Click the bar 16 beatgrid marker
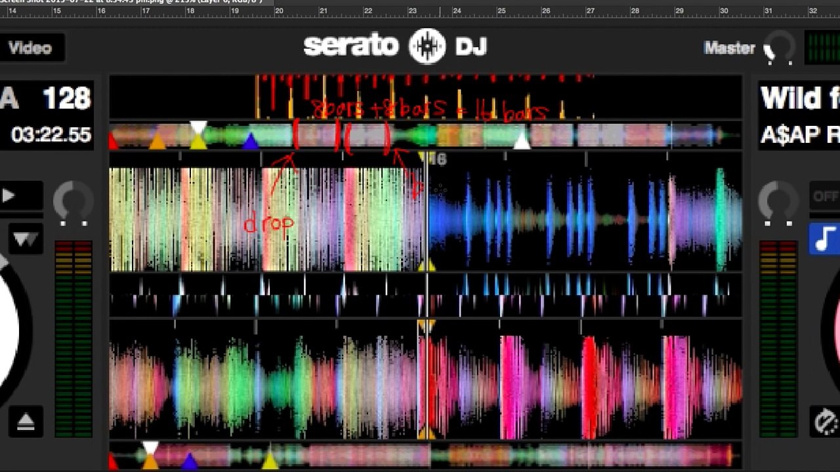The height and width of the screenshot is (472, 840). coord(439,159)
